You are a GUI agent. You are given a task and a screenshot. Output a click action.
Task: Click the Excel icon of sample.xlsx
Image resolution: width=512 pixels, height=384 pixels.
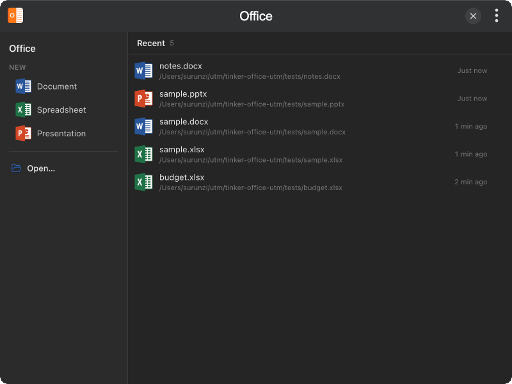tap(143, 154)
